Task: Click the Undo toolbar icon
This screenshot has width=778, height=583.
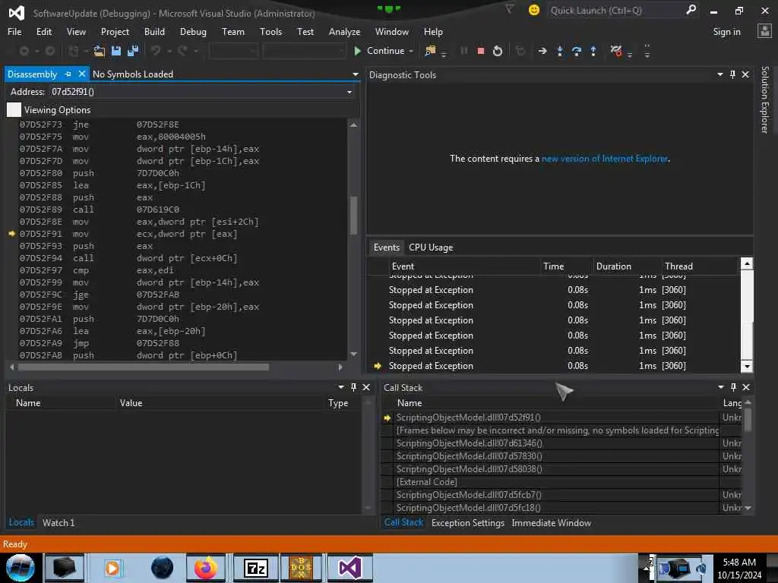Action: (156, 51)
